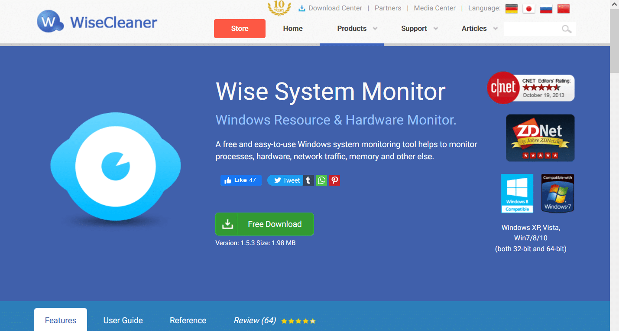Click the Compatible with Windows 7 badge
The width and height of the screenshot is (619, 331).
[x=558, y=193]
